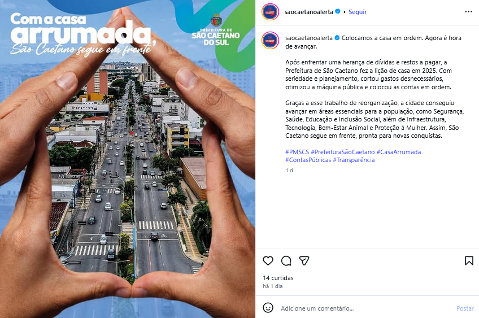Click the header saocaetanoalerta profile avatar
Viewport: 479px width, 318px height.
tap(270, 12)
